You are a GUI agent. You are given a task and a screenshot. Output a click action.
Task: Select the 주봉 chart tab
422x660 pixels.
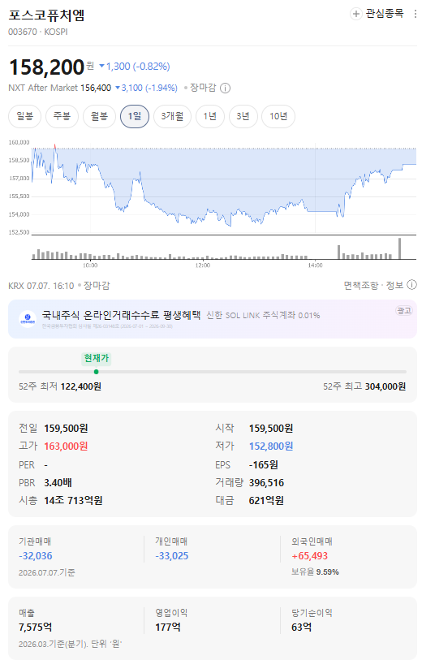(62, 116)
